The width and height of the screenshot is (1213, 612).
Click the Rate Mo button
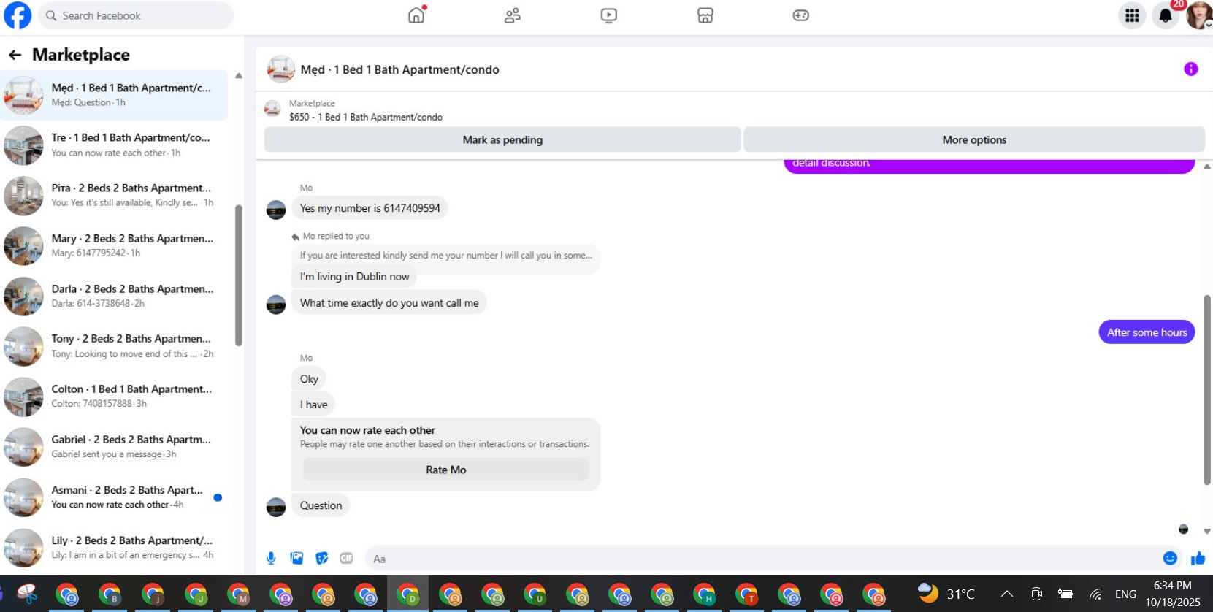coord(445,470)
